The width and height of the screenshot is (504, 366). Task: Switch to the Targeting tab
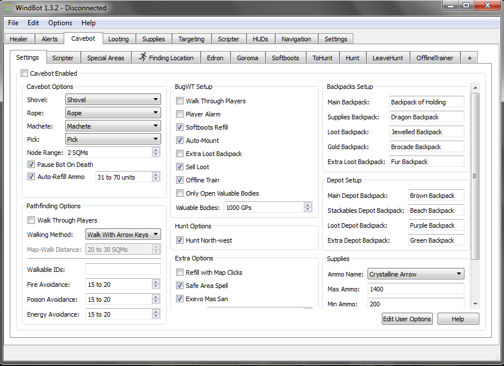click(192, 39)
